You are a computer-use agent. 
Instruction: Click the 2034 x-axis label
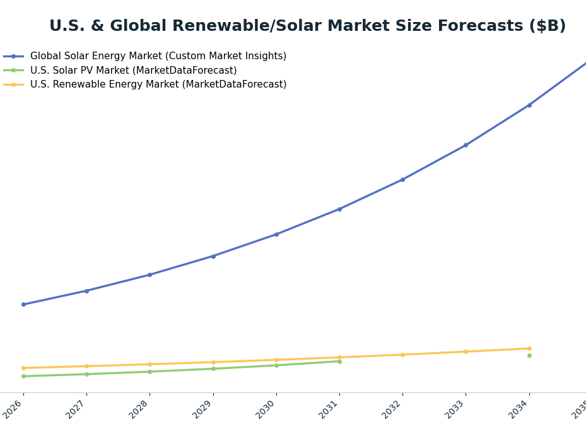[518, 409]
